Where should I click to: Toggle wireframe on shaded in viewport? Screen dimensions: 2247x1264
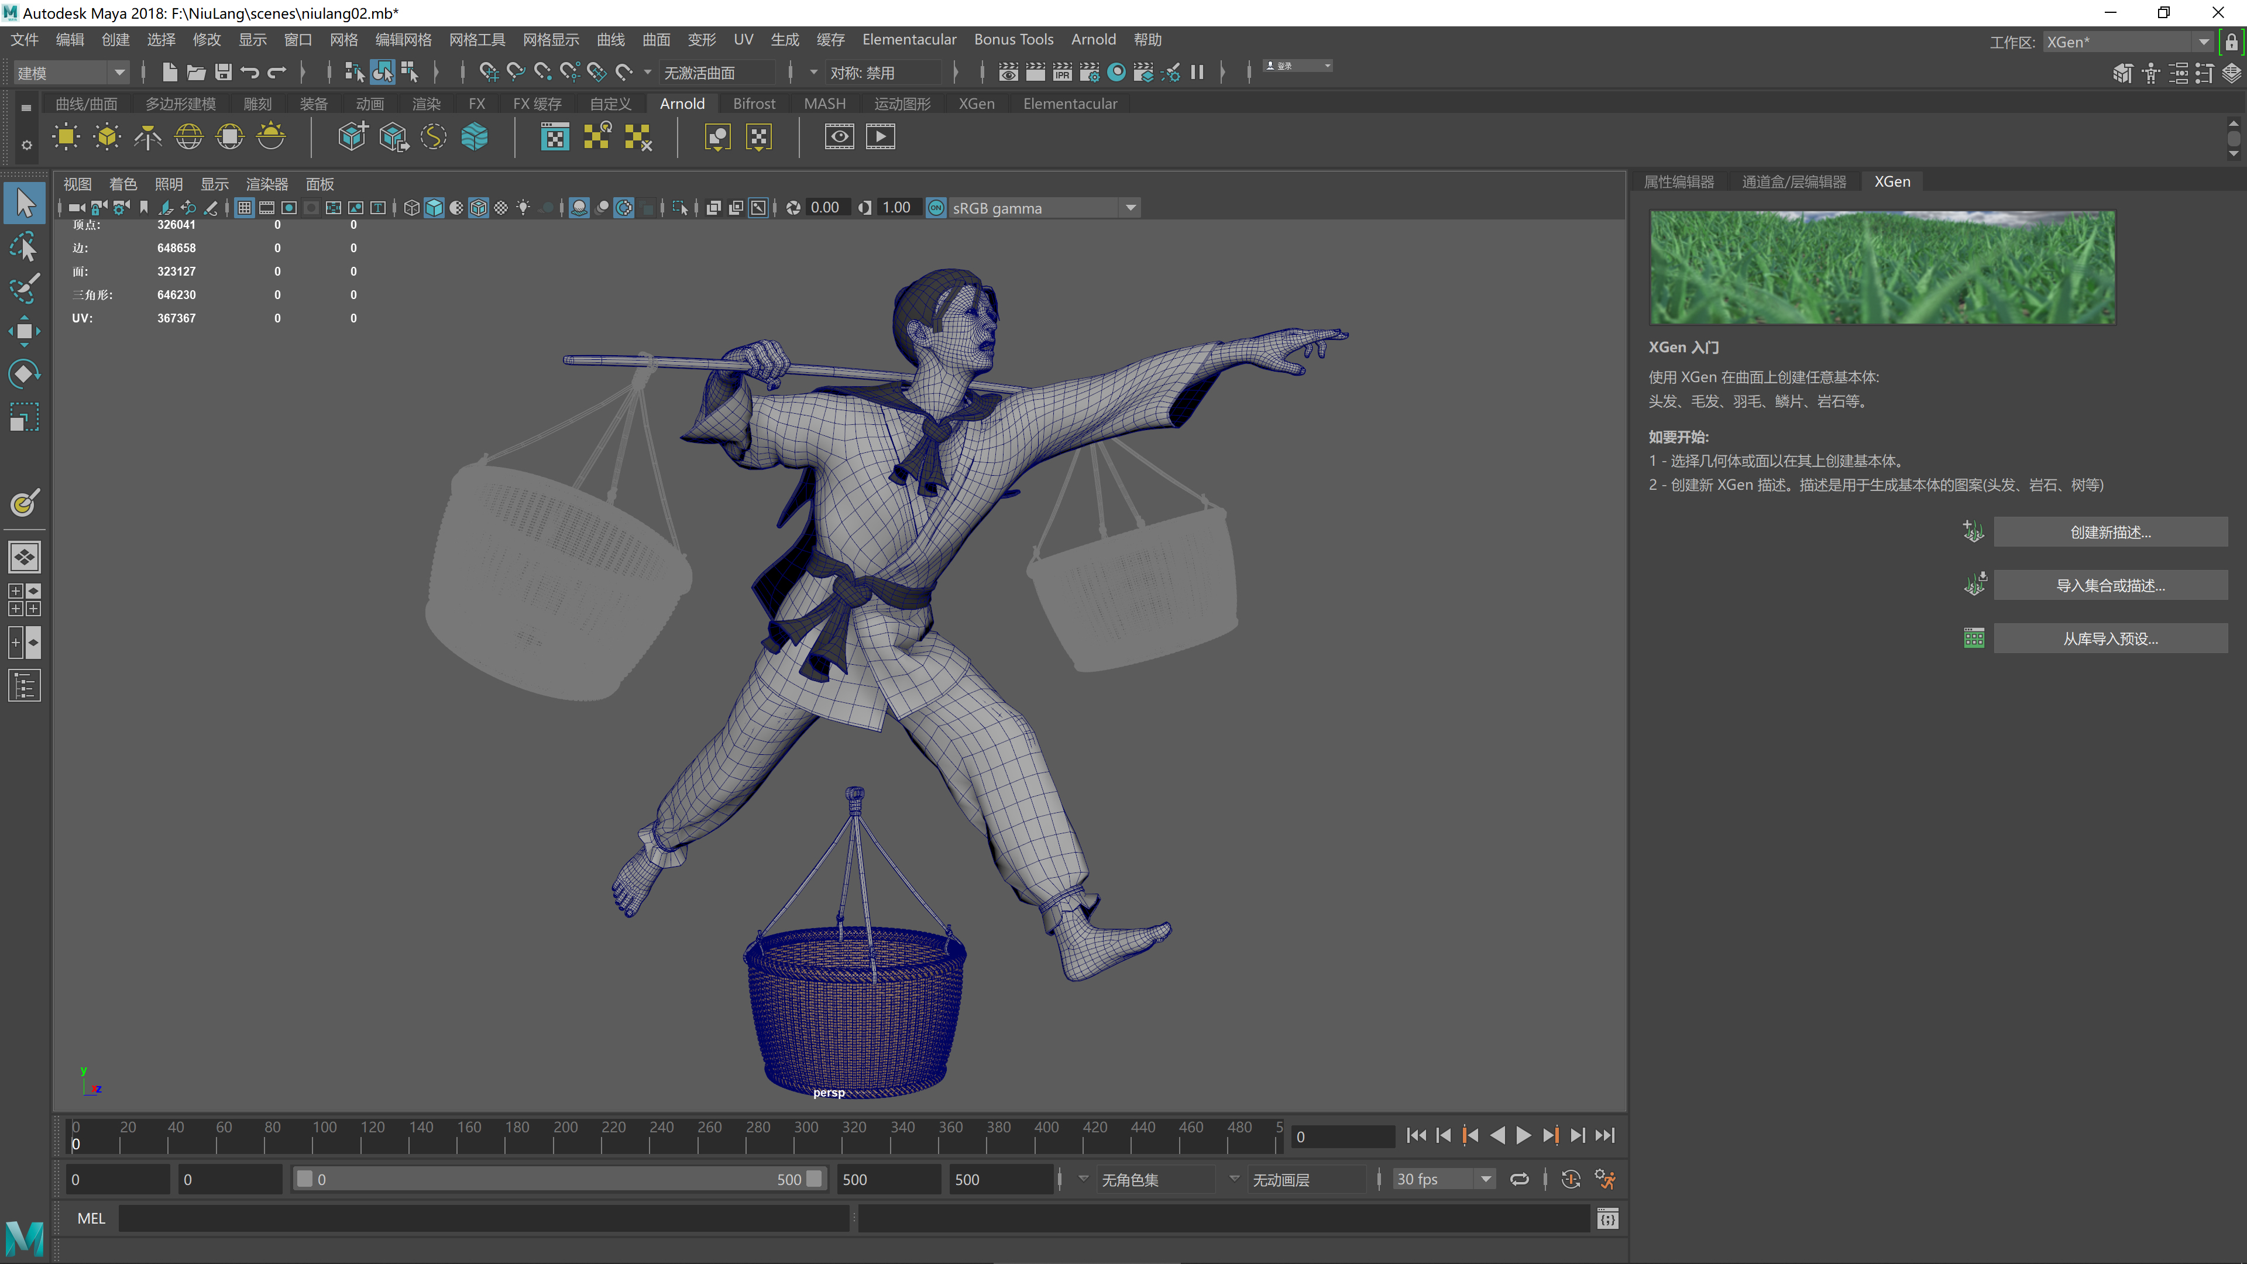click(478, 208)
